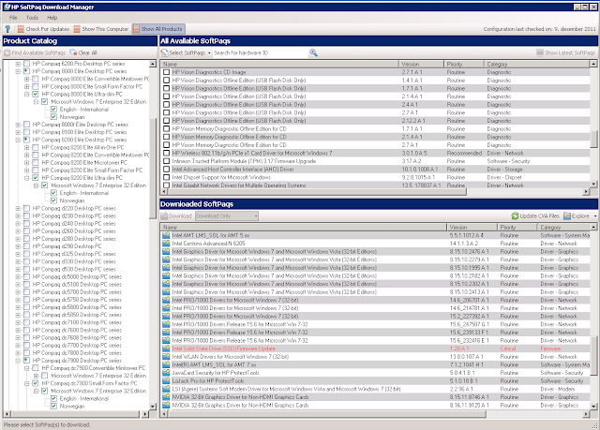600x430 pixels.
Task: Click the Check For Updates icon
Action: tap(21, 29)
